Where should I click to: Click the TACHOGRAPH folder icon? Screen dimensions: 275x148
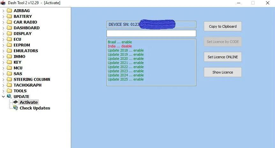coord(9,85)
